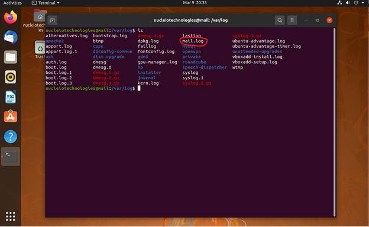Image resolution: width=369 pixels, height=227 pixels.
Task: Click the terminal cursor at the last prompt
Action: [x=139, y=88]
